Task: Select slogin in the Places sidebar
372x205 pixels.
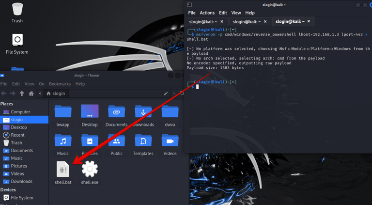Action: [x=24, y=120]
